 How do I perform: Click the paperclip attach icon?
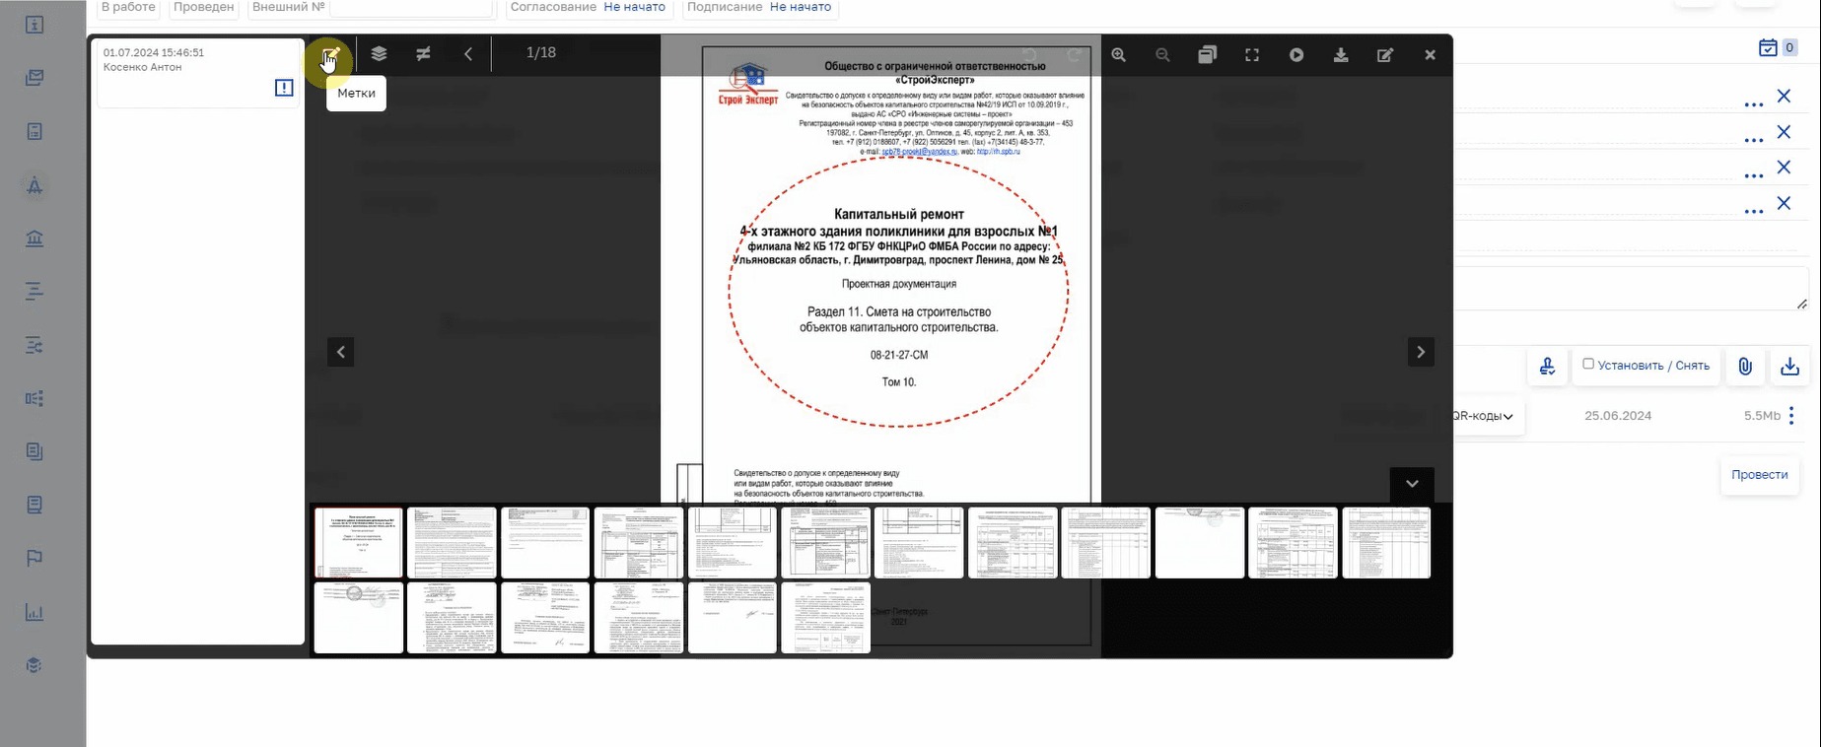point(1745,367)
